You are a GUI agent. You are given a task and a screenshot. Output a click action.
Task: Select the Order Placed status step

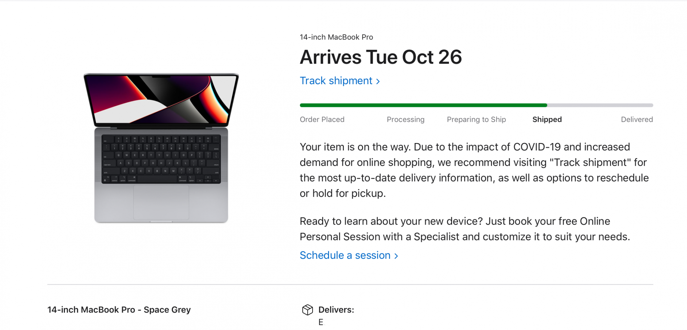click(x=322, y=120)
